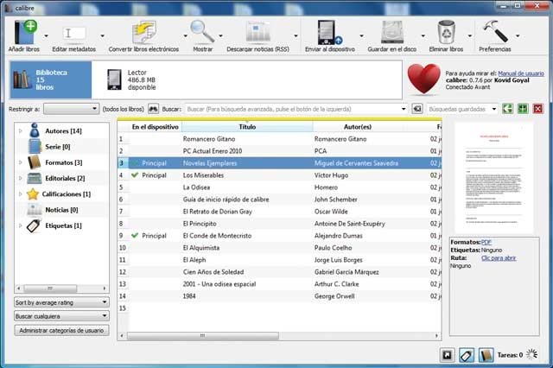Expand the Etiquetas [1] category

20,225
